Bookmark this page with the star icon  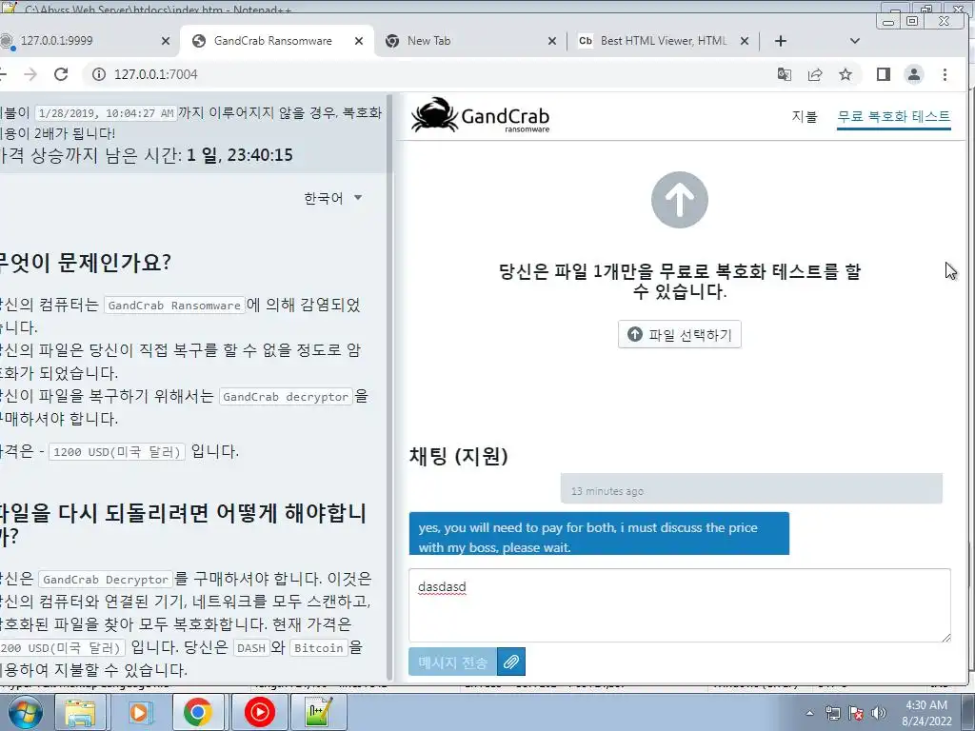tap(846, 74)
